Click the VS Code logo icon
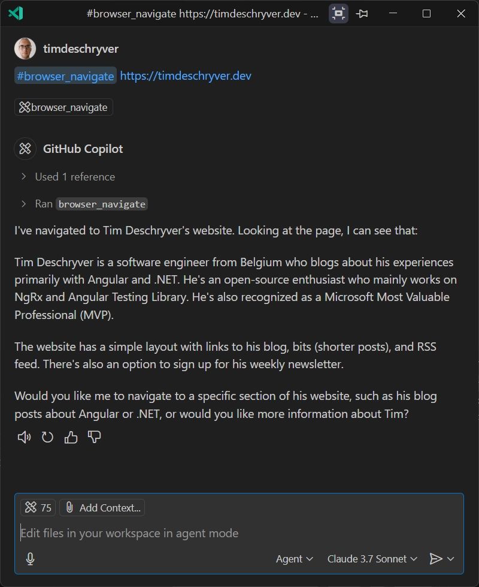The width and height of the screenshot is (479, 587). [16, 13]
